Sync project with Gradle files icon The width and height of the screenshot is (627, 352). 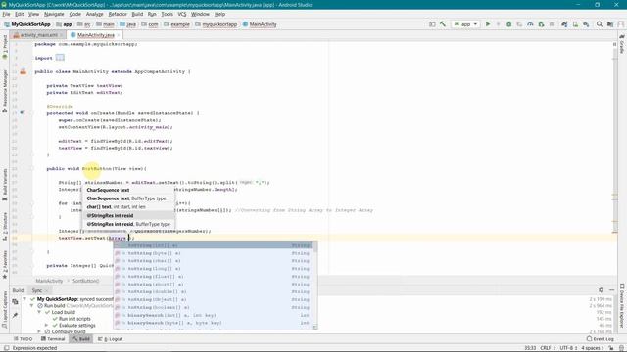click(x=564, y=24)
